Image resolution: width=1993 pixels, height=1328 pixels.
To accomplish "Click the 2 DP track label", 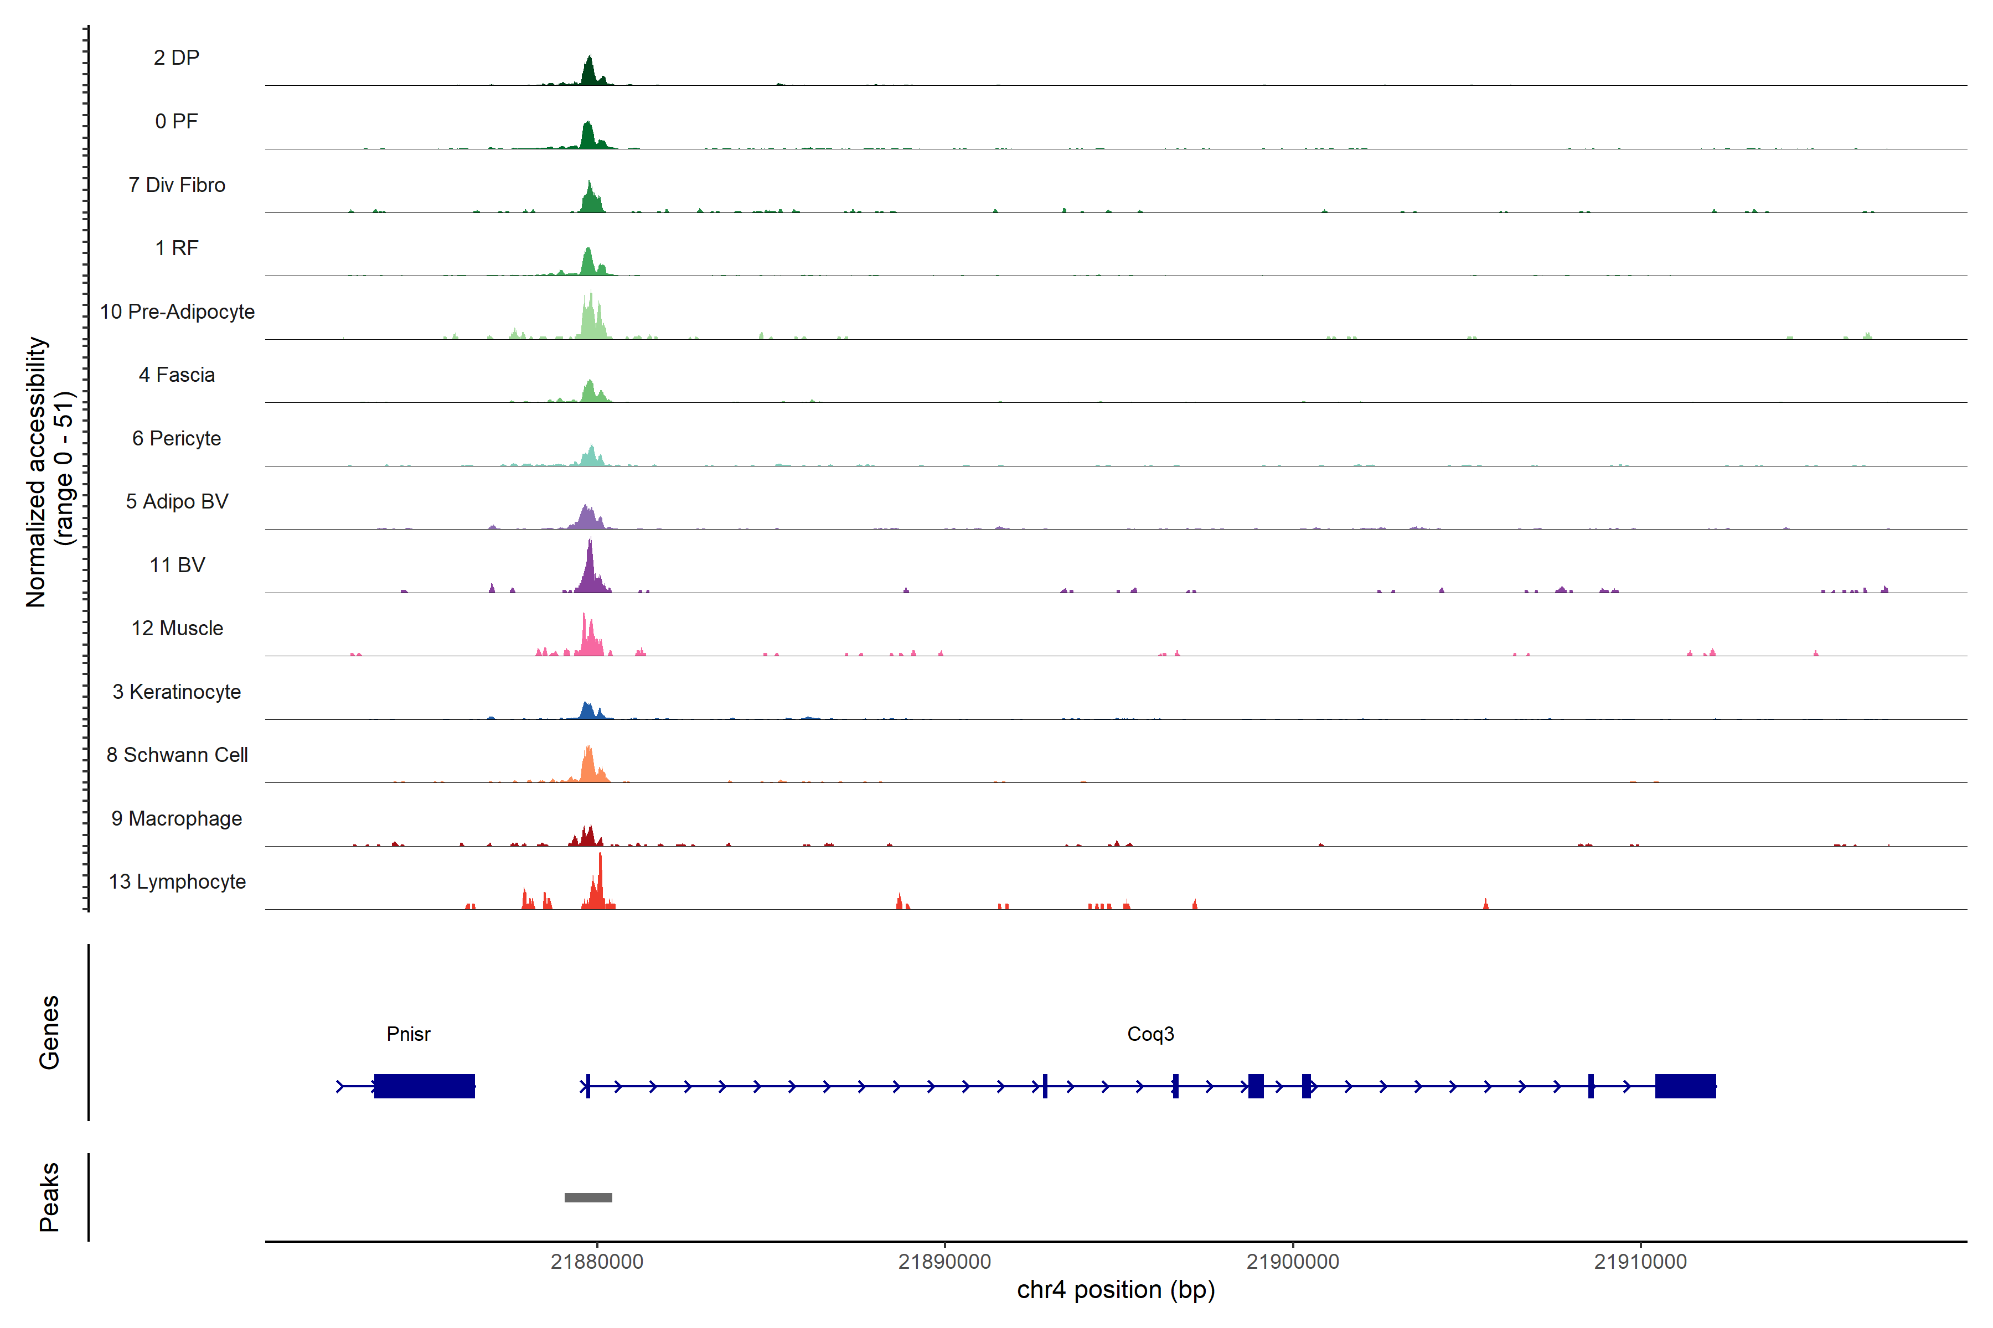I will (176, 58).
